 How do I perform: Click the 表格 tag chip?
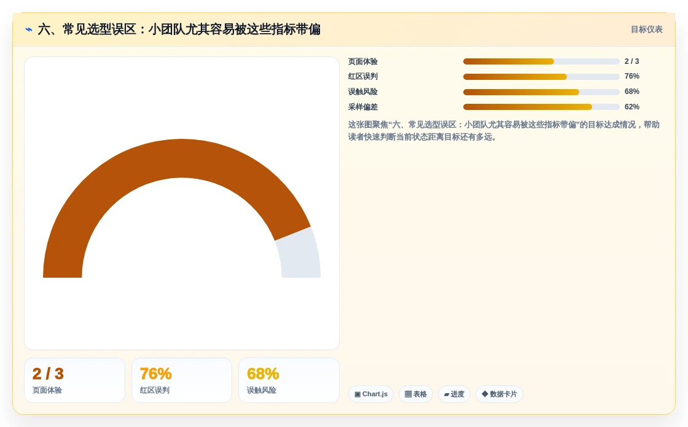[x=415, y=394]
